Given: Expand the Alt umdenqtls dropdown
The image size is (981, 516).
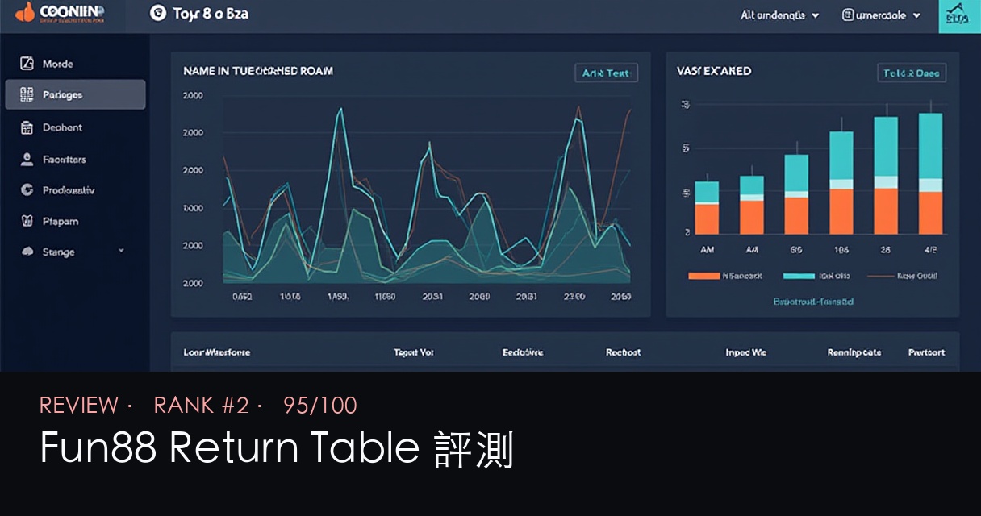Looking at the screenshot, I should point(779,15).
